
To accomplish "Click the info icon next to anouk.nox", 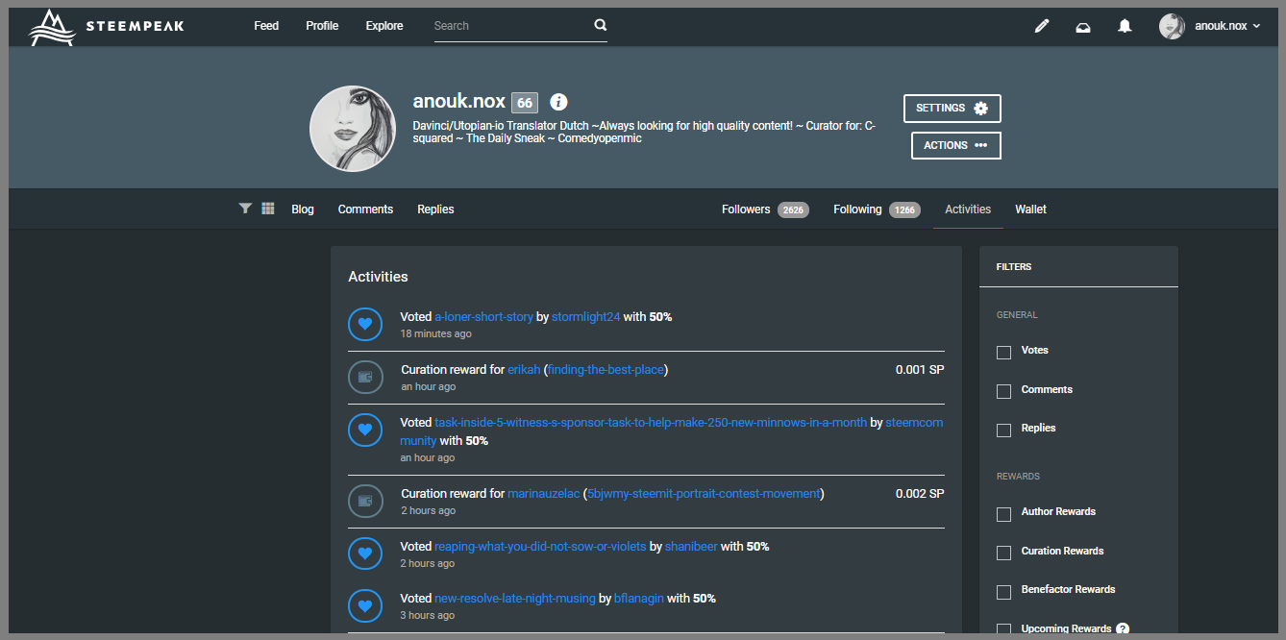I will (x=558, y=102).
